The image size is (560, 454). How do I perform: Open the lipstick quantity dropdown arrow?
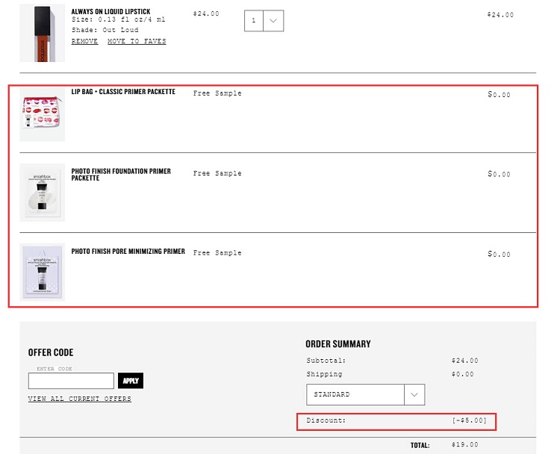tap(273, 21)
